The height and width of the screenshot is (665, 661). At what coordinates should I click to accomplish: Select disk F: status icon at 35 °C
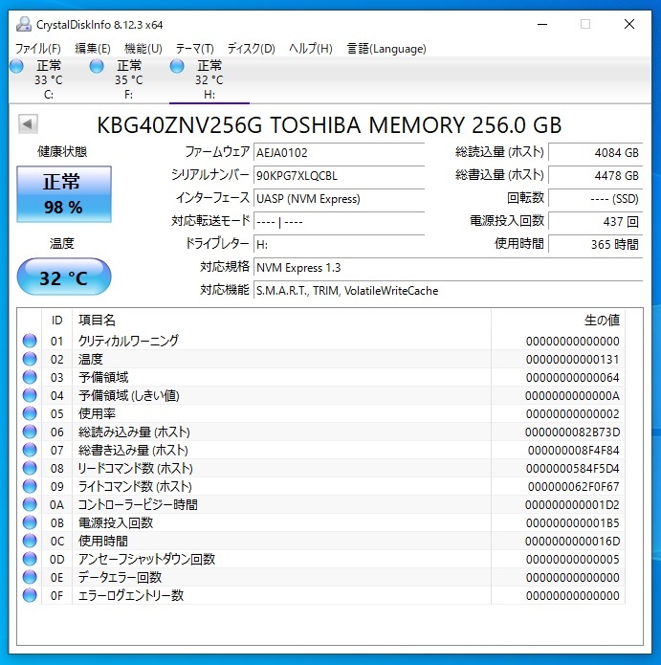(97, 66)
